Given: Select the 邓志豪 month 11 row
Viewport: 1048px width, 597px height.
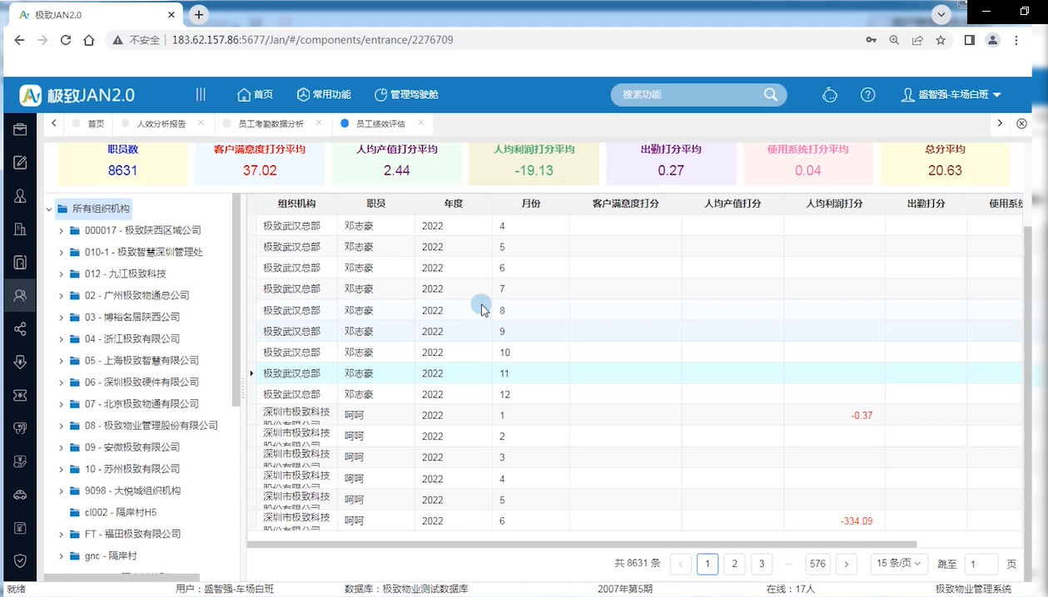Looking at the screenshot, I should (636, 373).
